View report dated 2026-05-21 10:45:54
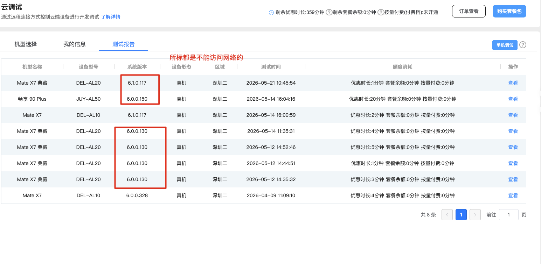The image size is (541, 264). pos(513,83)
